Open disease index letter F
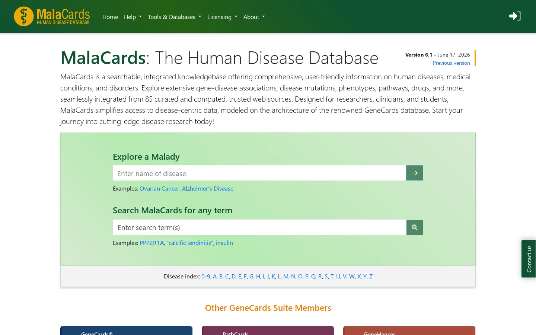 [x=245, y=276]
